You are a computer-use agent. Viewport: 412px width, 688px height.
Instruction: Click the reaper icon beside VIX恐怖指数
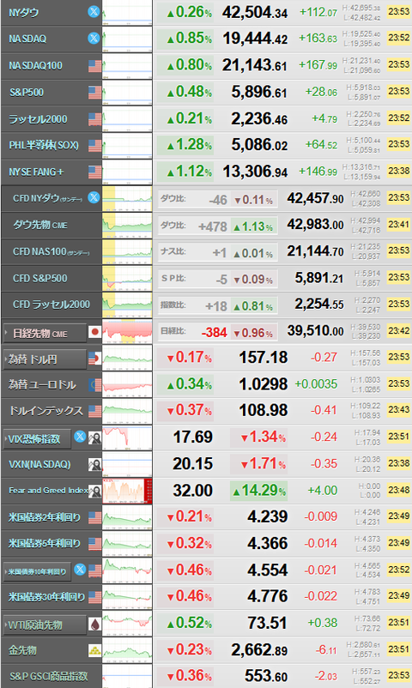[95, 438]
